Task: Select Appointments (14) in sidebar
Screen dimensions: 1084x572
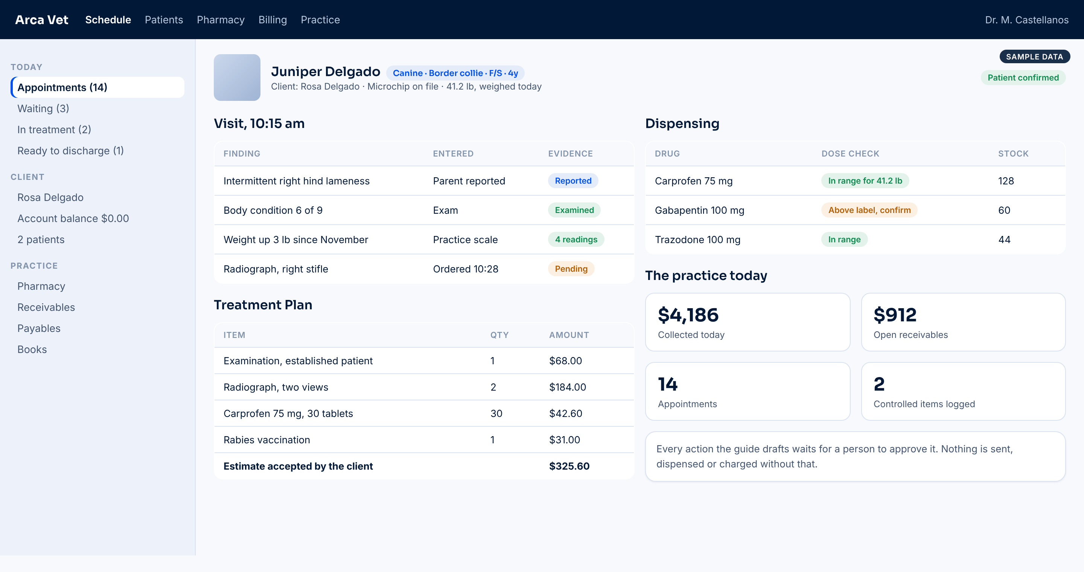Action: (97, 87)
